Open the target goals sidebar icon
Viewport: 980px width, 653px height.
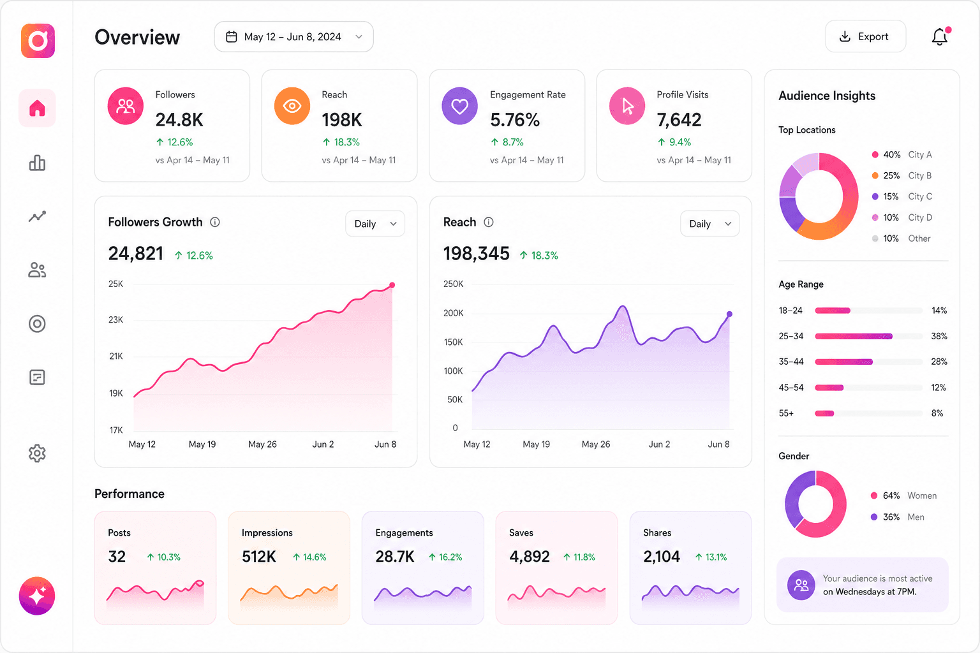(37, 324)
